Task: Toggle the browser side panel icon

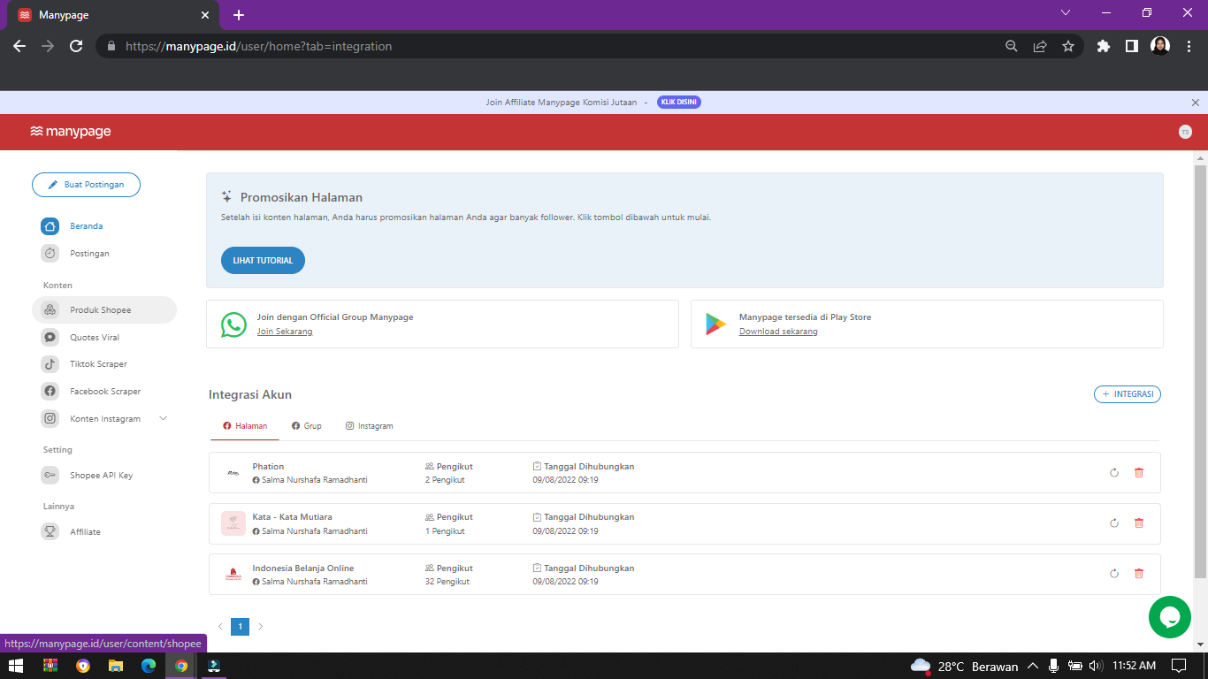Action: (1131, 46)
